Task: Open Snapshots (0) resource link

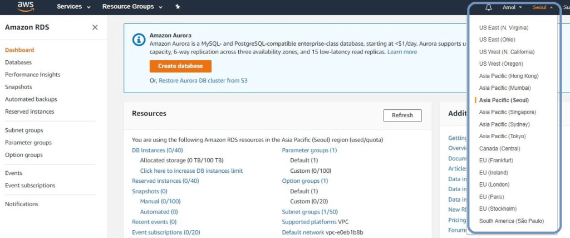Action: (x=150, y=191)
